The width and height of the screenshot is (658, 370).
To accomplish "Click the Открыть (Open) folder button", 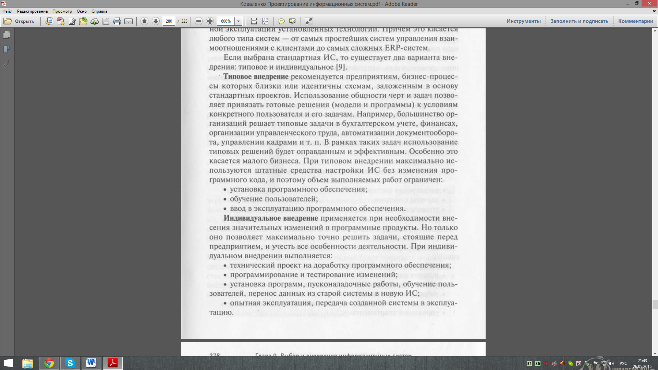I will point(19,21).
